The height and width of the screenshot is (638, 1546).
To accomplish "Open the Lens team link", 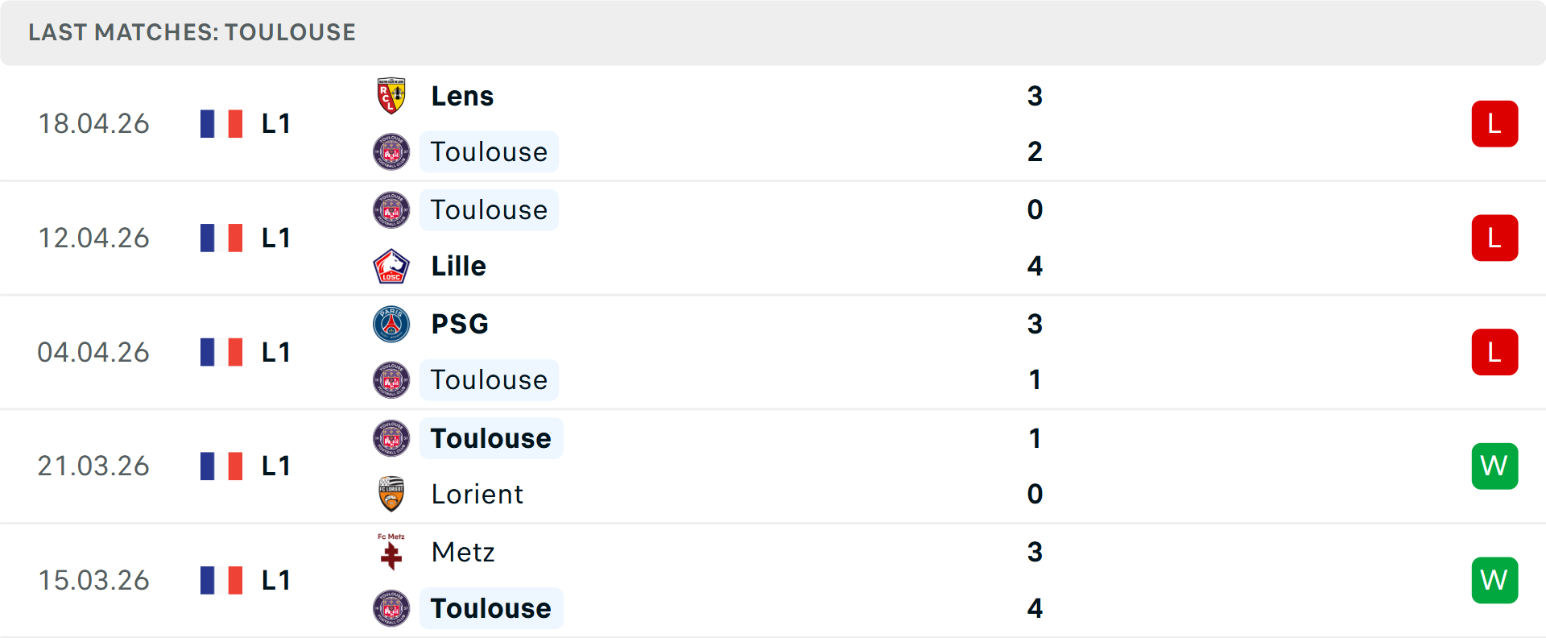I will click(462, 96).
